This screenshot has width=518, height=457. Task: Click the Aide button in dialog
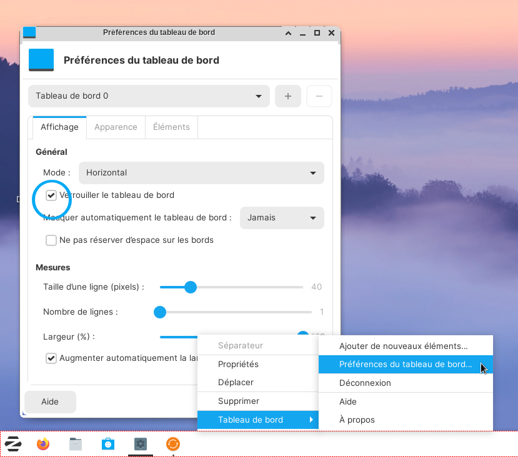tap(50, 402)
